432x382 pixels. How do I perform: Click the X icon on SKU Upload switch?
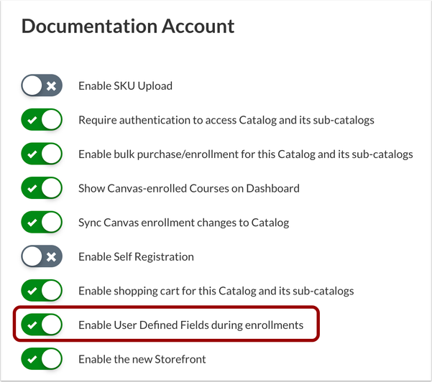pyautogui.click(x=52, y=86)
